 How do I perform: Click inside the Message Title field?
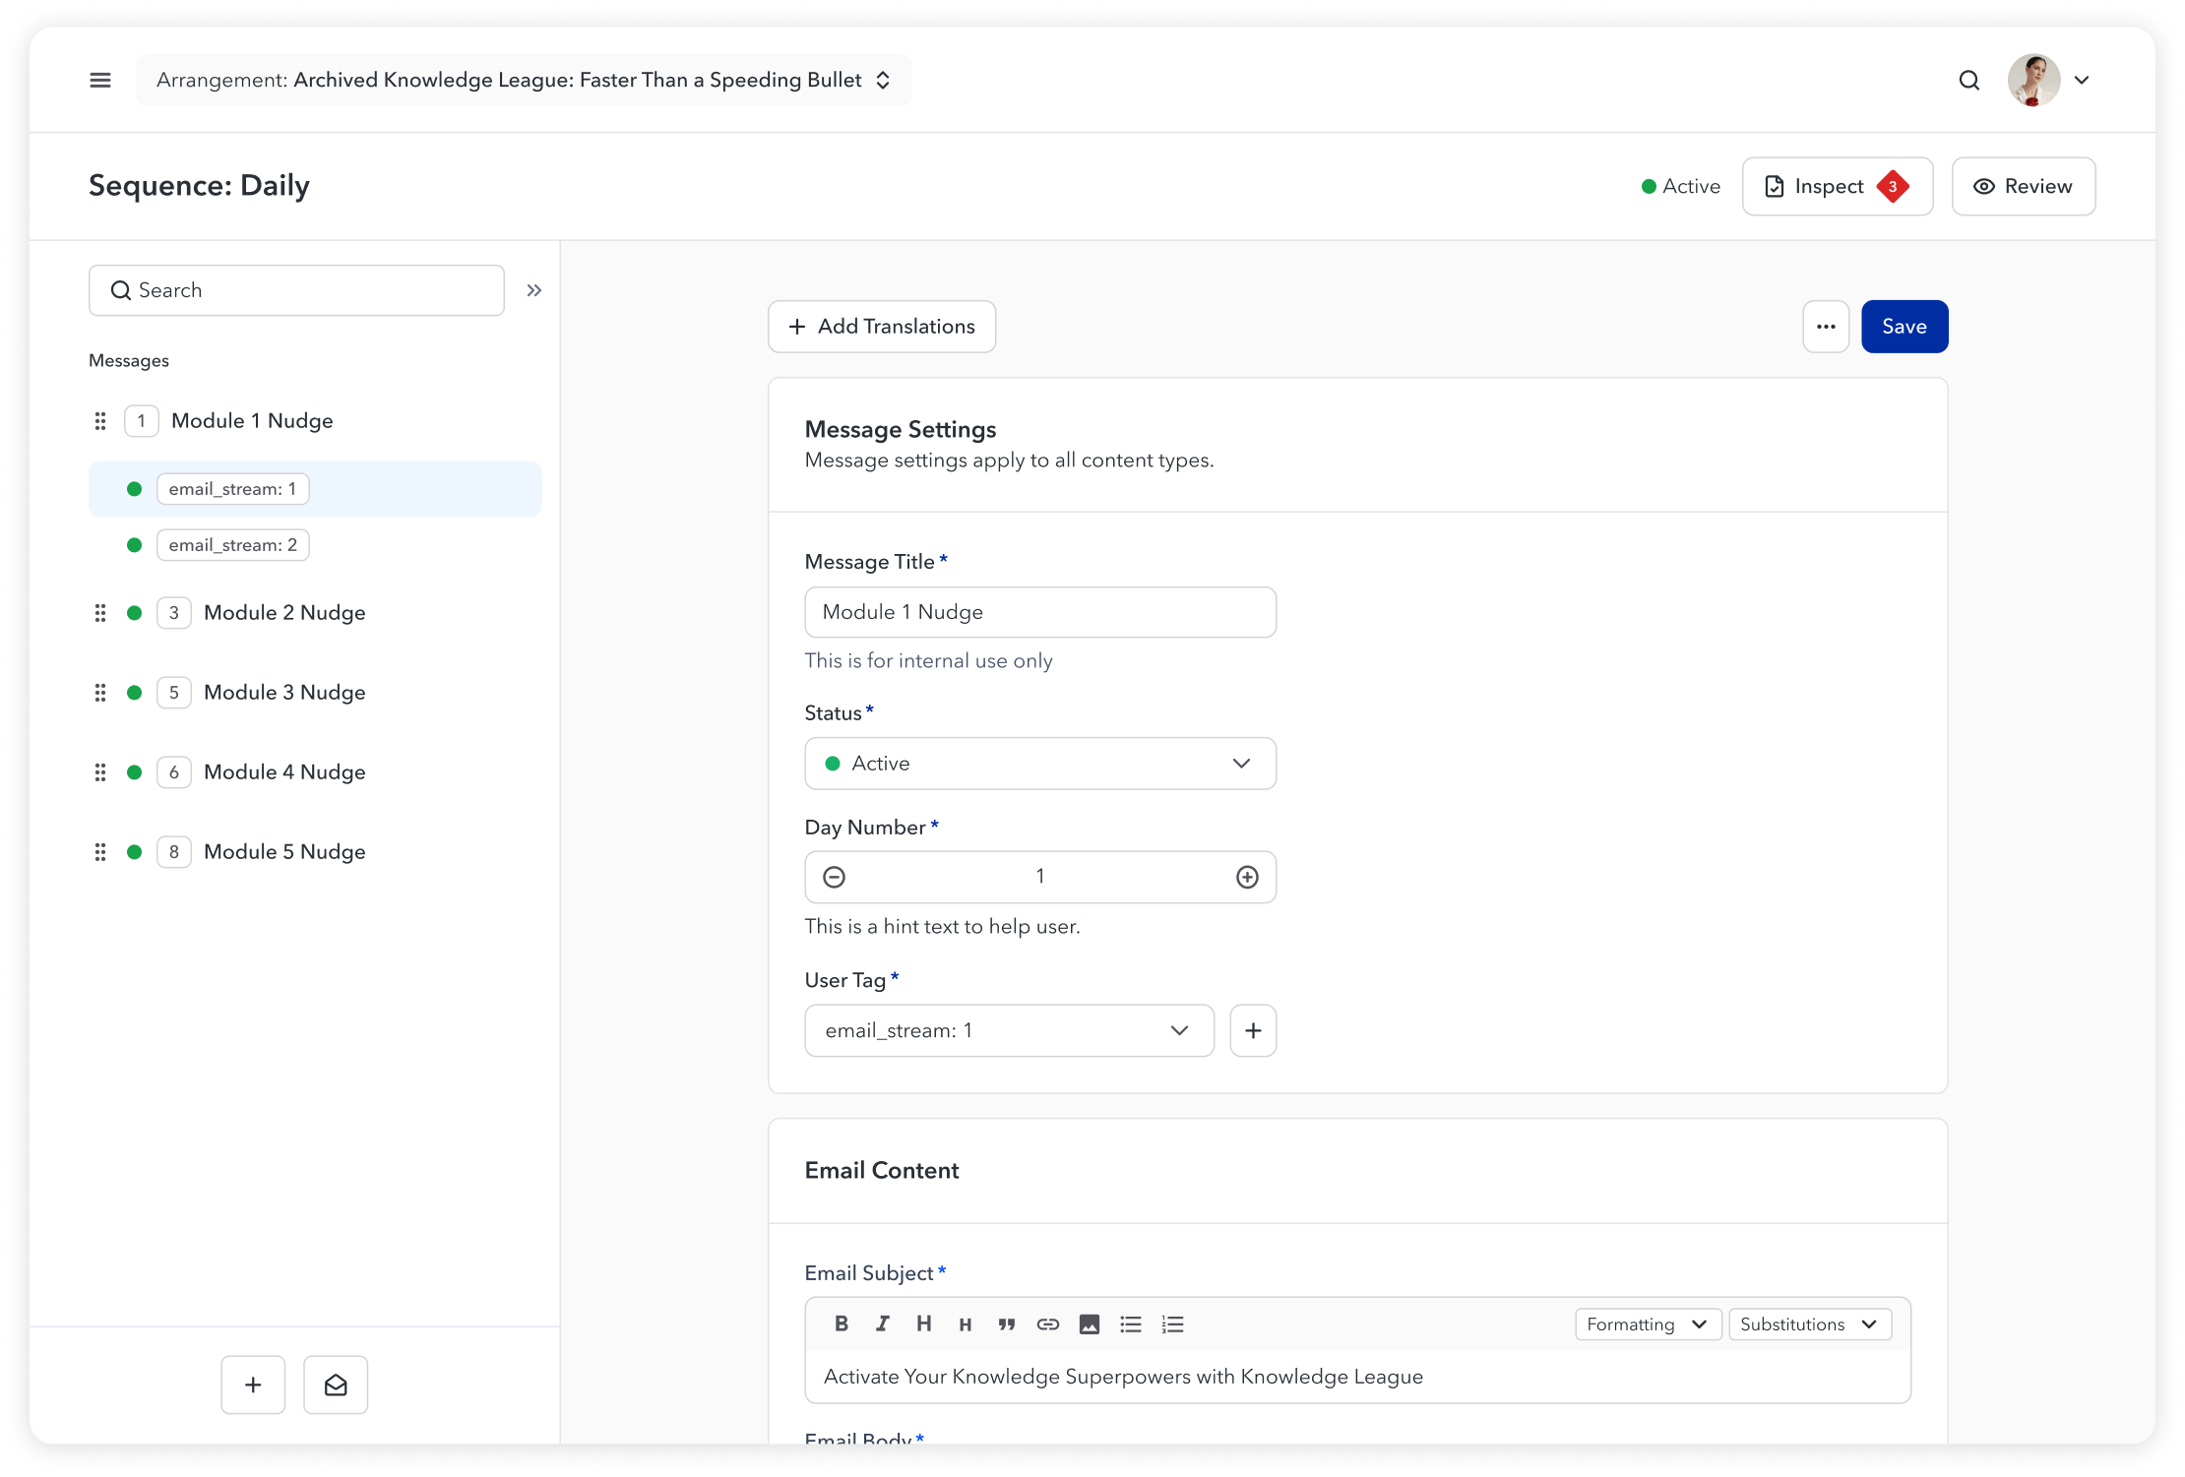[x=1039, y=612]
